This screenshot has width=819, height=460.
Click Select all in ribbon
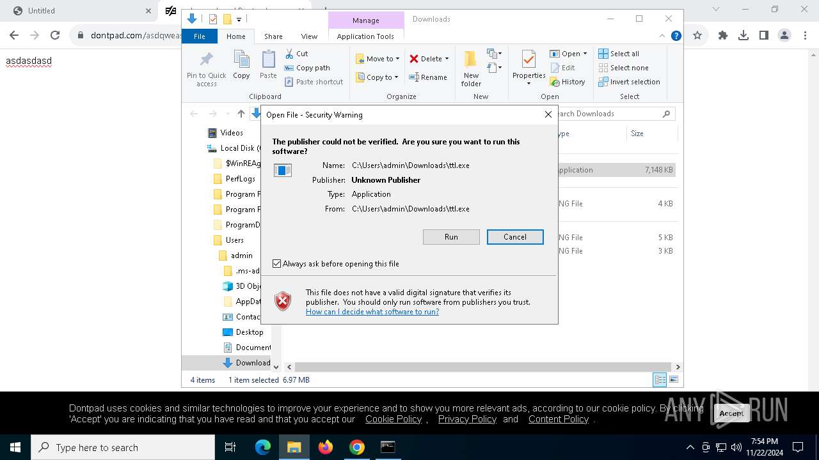pos(619,54)
